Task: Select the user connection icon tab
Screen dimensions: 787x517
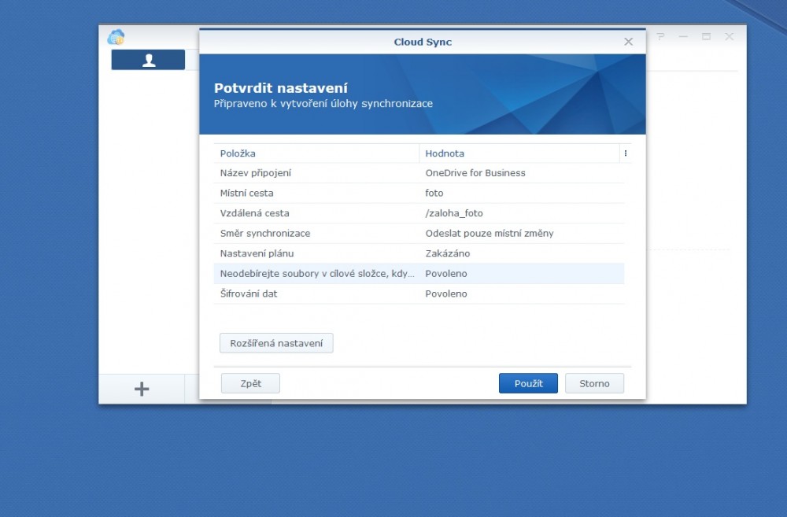Action: (x=148, y=60)
